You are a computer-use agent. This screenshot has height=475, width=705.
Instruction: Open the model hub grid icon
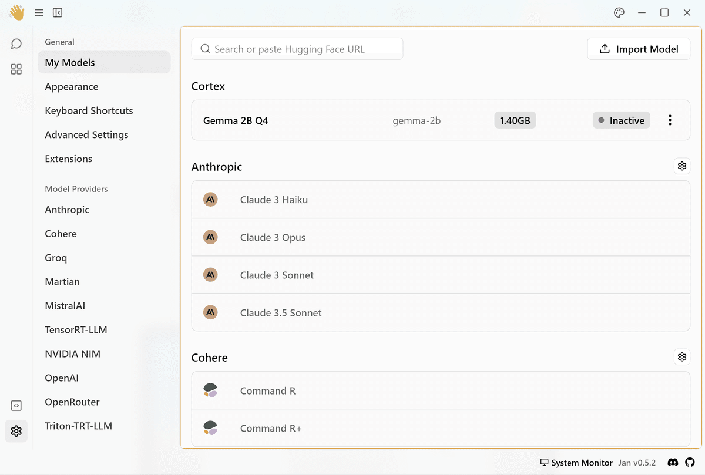pyautogui.click(x=16, y=69)
